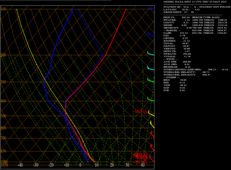Image resolution: width=231 pixels, height=170 pixels.
Task: Click the blue wind barb at 100 hPa
Action: point(151,8)
